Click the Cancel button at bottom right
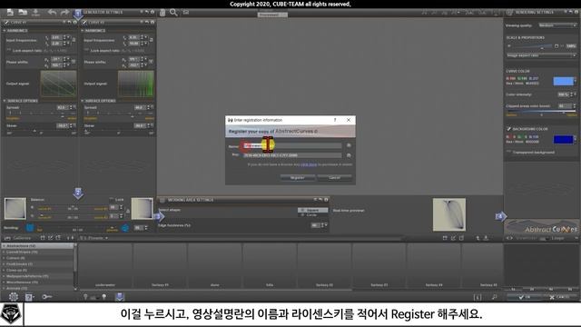 tap(559, 297)
